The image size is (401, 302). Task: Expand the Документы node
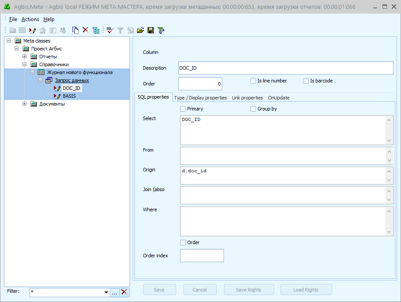[x=25, y=103]
